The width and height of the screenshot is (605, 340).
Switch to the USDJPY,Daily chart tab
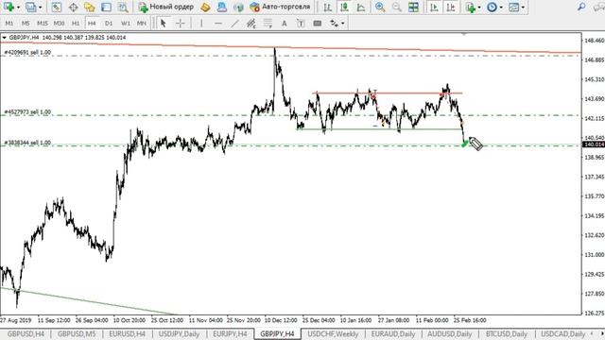coord(179,333)
